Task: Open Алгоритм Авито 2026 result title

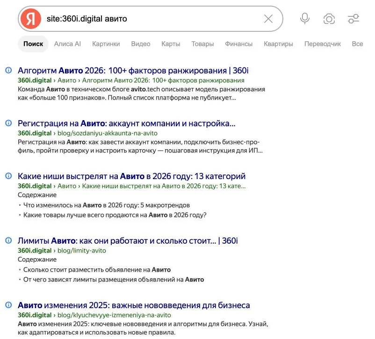Action: coord(133,71)
